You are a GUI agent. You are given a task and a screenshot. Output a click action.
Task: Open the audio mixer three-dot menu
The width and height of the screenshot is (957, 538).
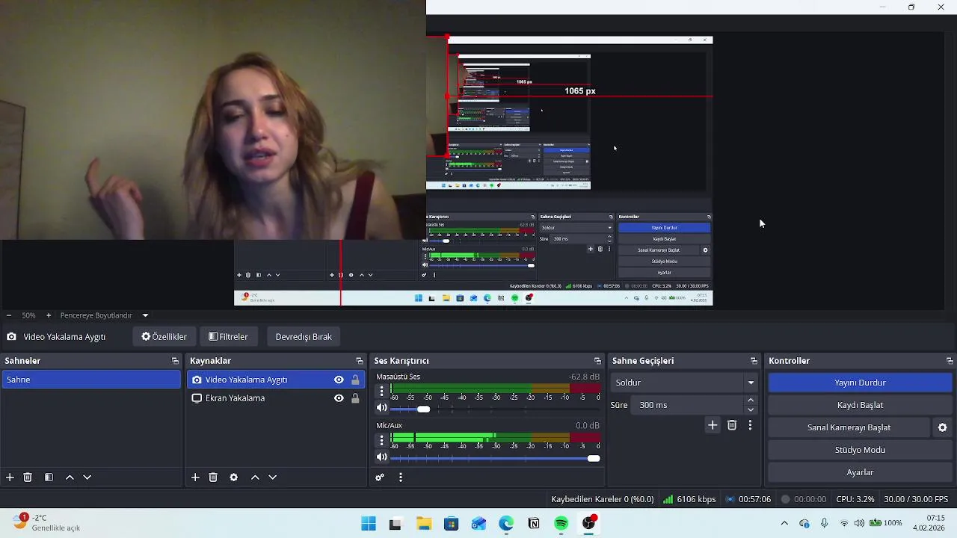pyautogui.click(x=401, y=477)
